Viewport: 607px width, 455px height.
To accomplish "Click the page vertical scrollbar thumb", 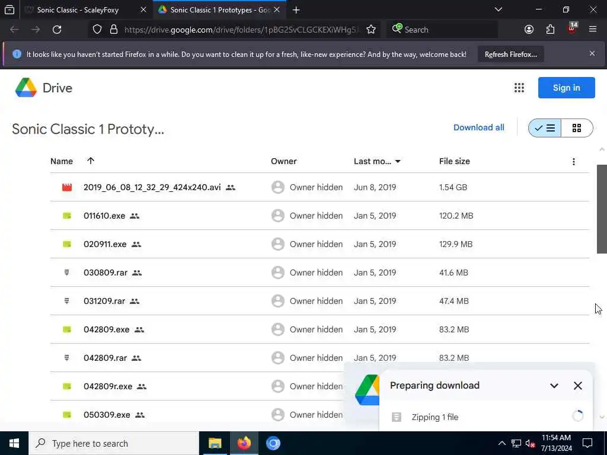I will point(602,209).
